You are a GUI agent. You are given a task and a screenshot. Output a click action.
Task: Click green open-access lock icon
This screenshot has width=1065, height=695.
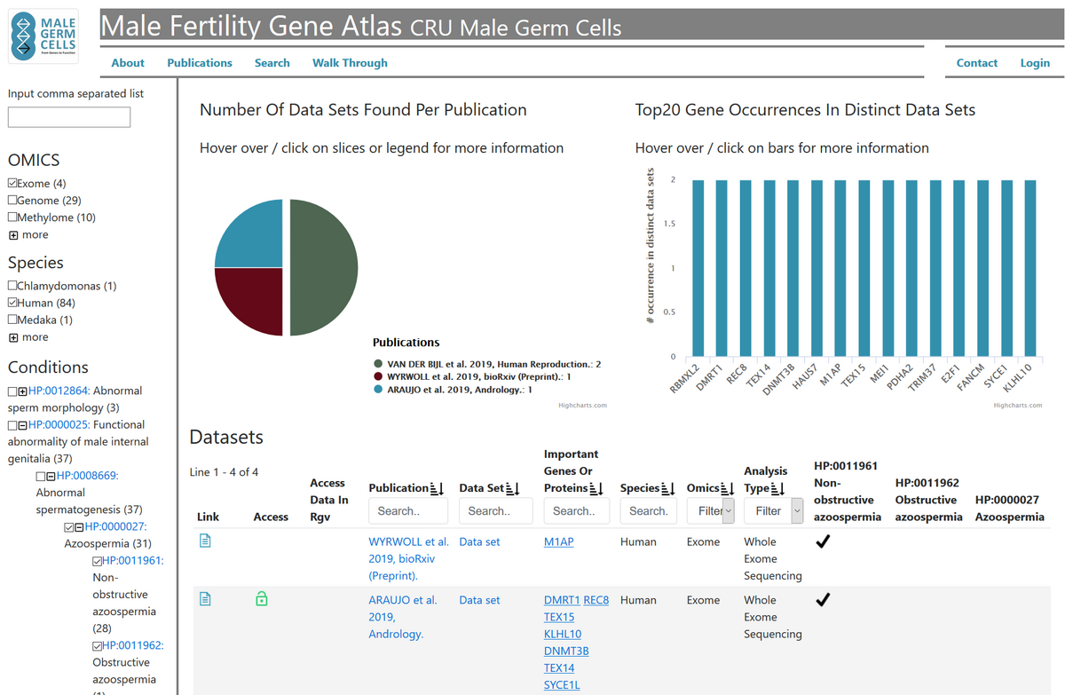tap(261, 599)
